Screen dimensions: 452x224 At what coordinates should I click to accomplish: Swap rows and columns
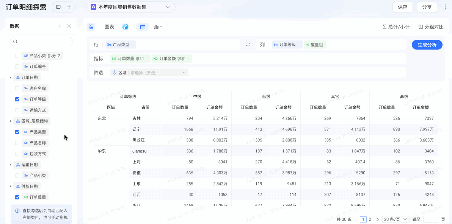(x=248, y=45)
